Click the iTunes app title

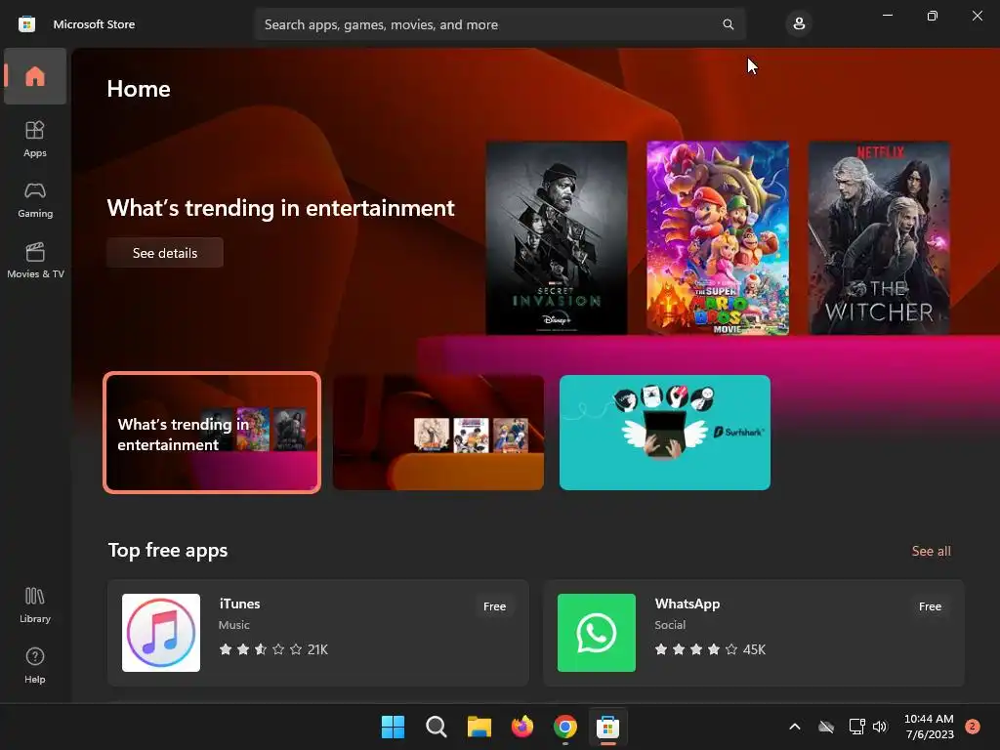[239, 604]
